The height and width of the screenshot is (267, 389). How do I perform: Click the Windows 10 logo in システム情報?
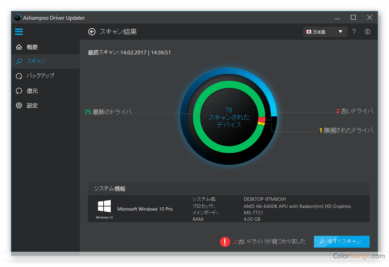[104, 207]
